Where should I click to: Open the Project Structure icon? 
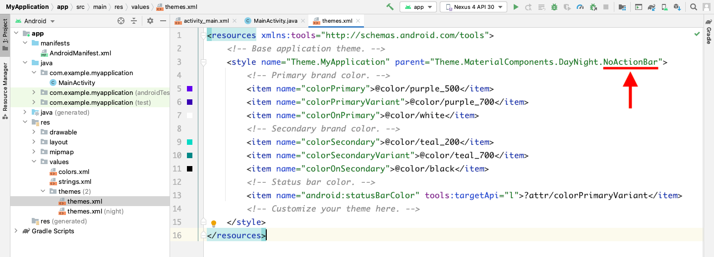pyautogui.click(x=622, y=7)
